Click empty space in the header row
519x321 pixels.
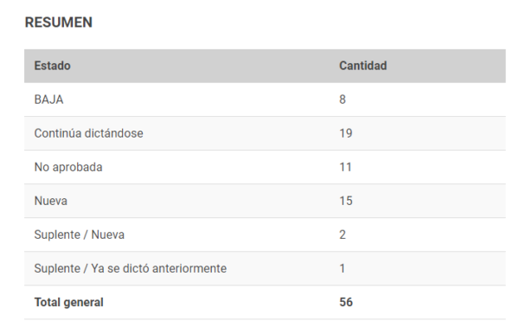tap(205, 66)
